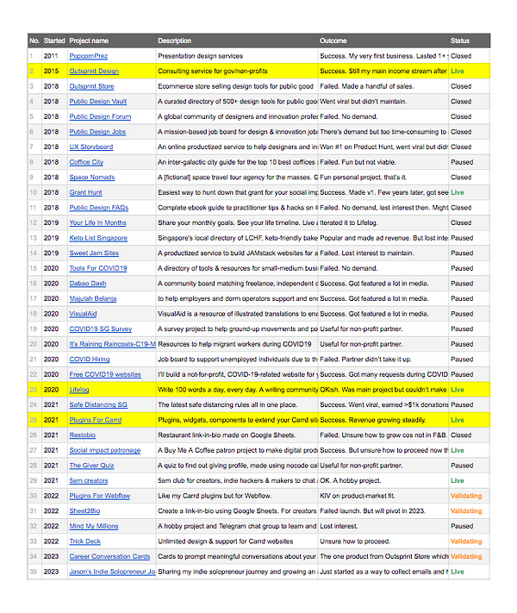Screen dimensions: 517x613
Task: Open the PopcornPrez project link
Action: pos(88,56)
